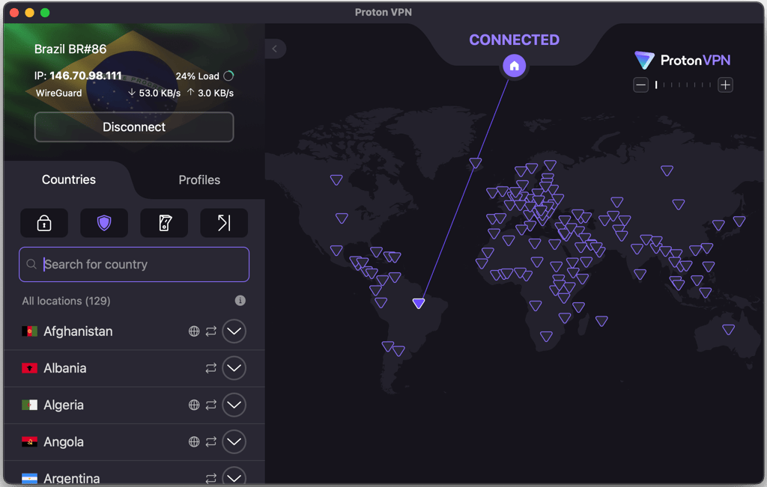Expand the Afghanistan server list

(x=234, y=331)
